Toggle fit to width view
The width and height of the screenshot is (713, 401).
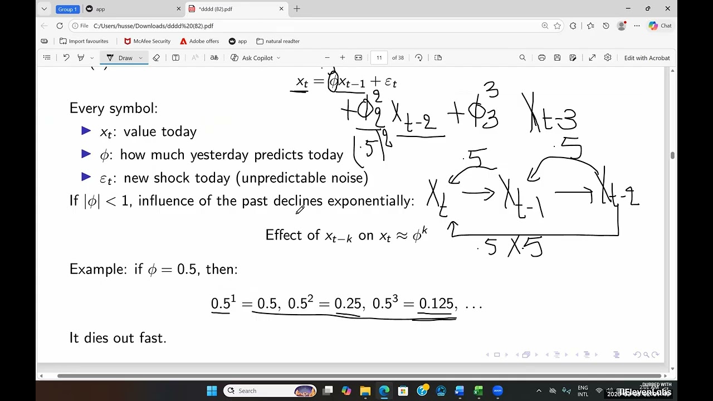358,58
